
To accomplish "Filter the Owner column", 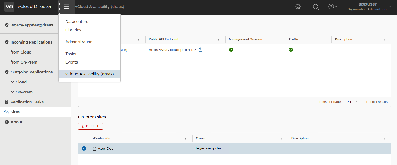I will click(x=281, y=138).
